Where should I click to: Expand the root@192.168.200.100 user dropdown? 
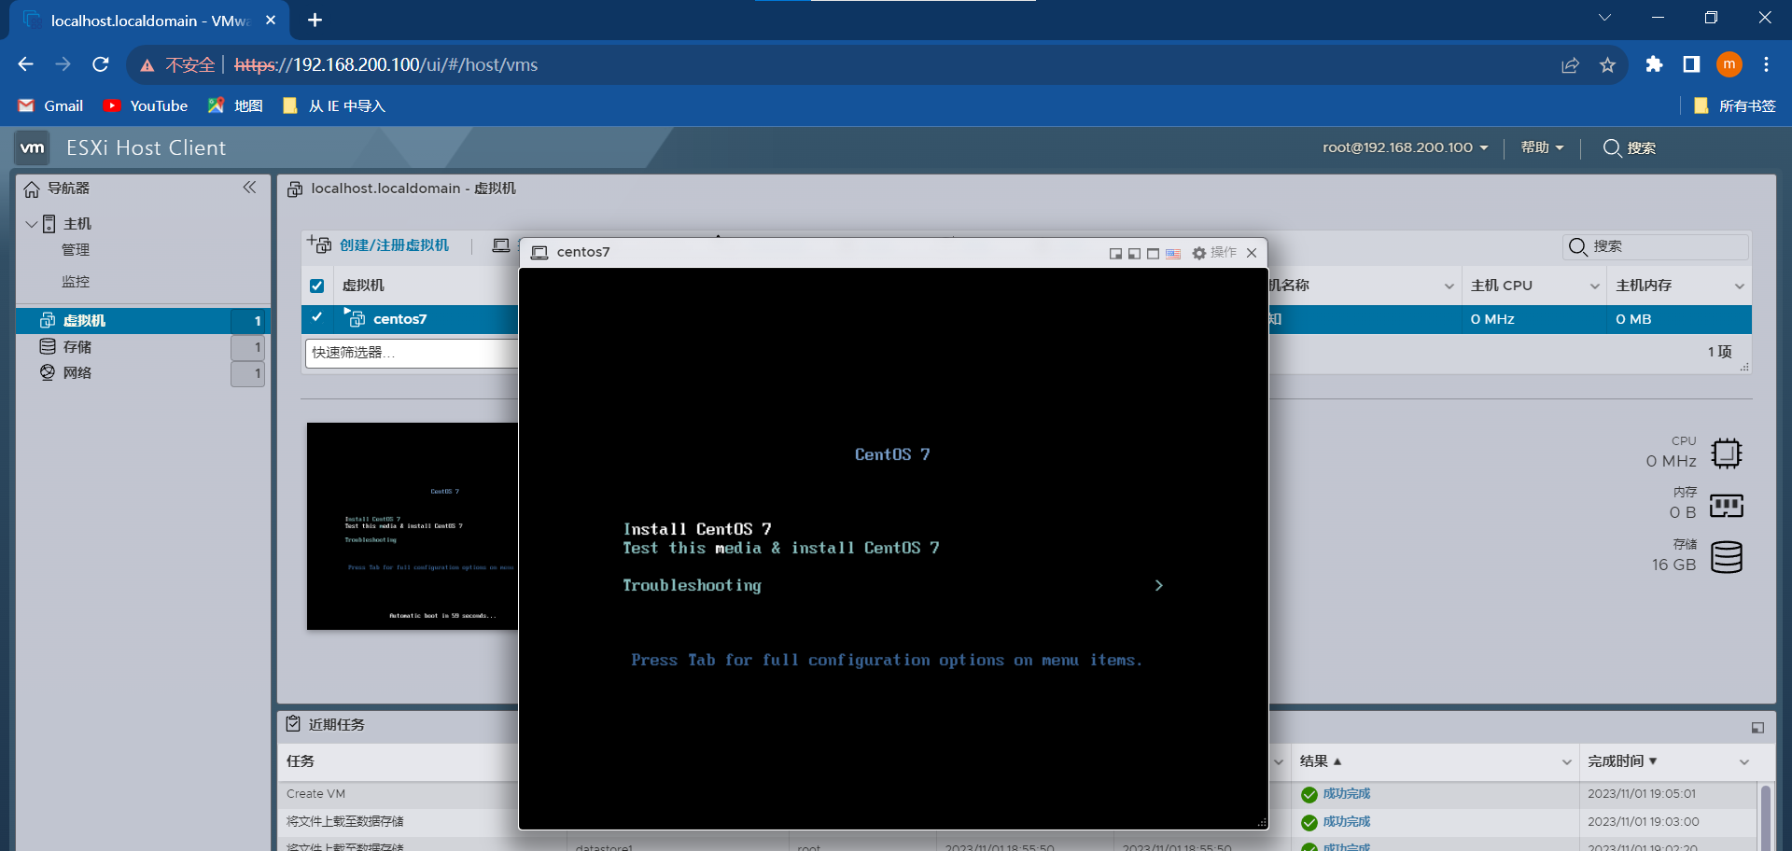tap(1405, 147)
